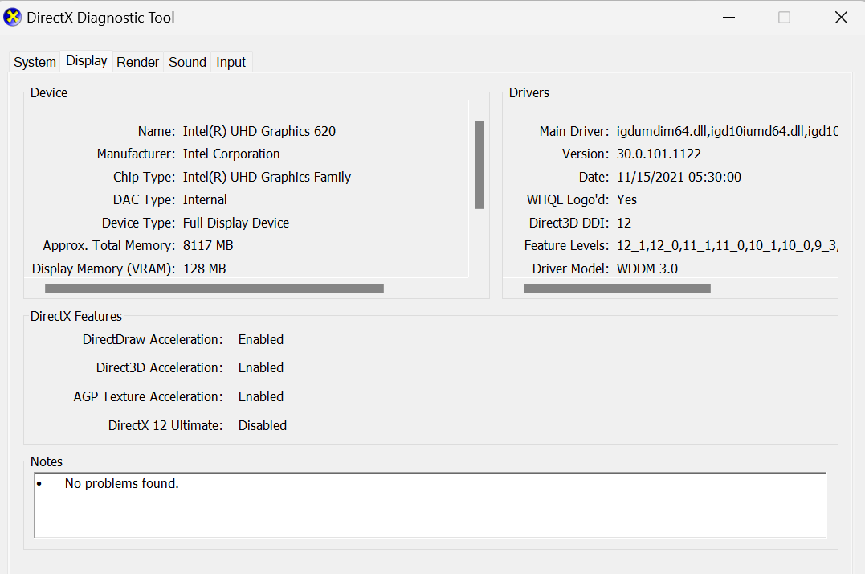Open the Sound tab

[188, 62]
